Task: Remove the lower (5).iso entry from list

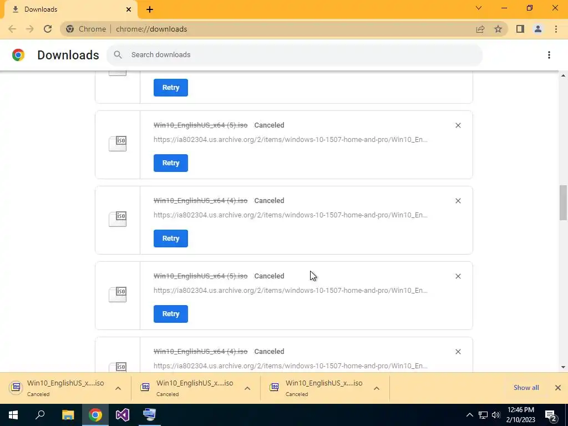Action: [x=458, y=276]
